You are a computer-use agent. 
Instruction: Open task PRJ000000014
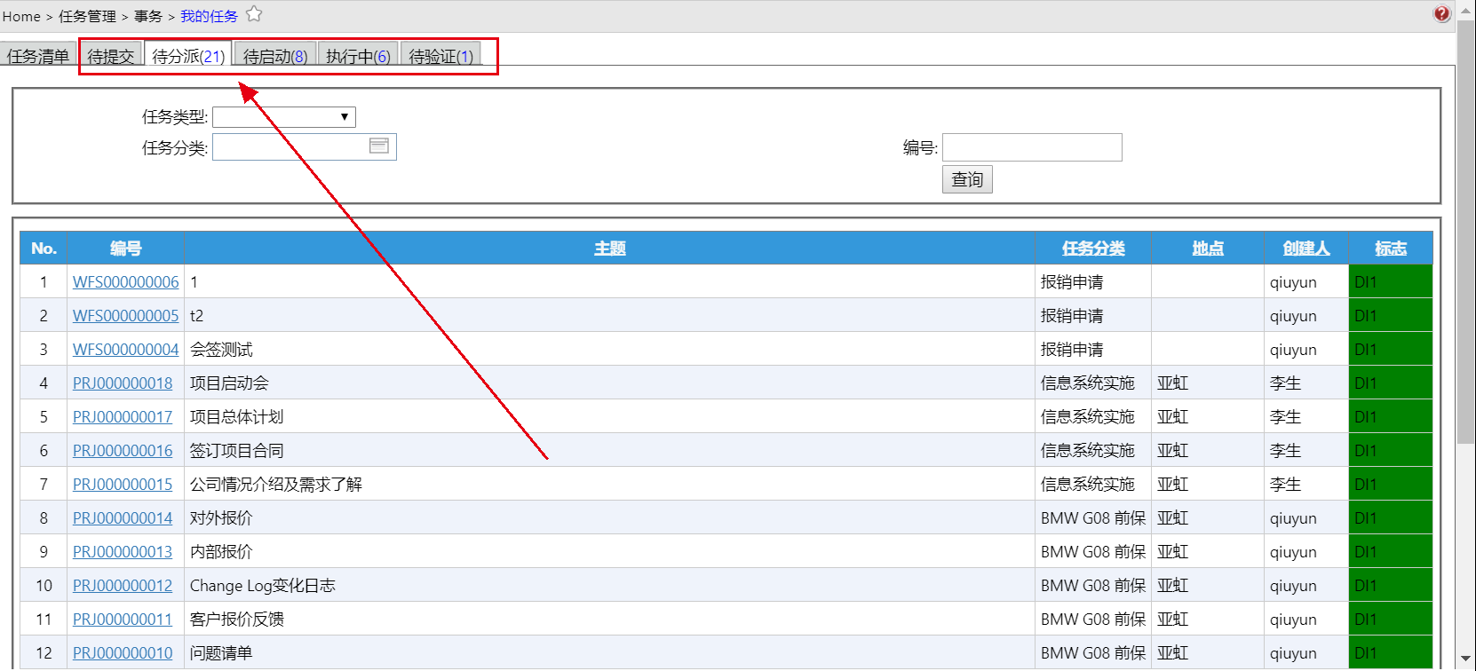coord(123,518)
